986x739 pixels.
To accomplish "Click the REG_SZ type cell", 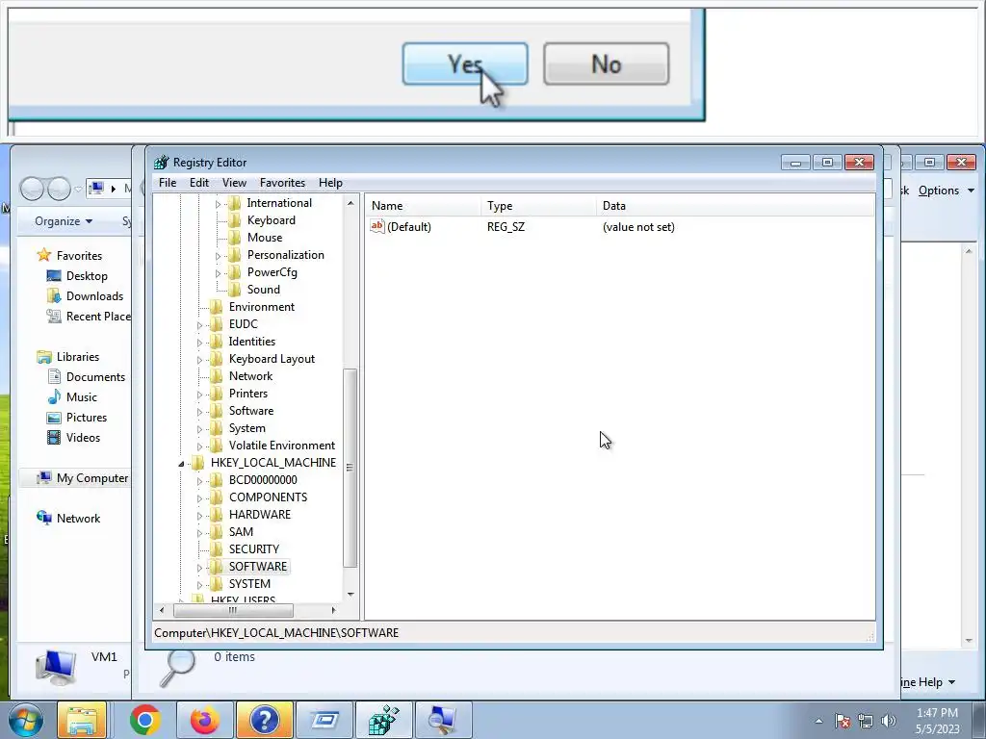I will pos(506,227).
